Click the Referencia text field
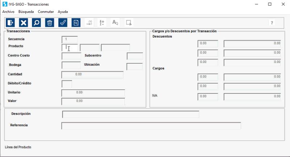Viewport: 290px width, 157px height. (x=151, y=126)
